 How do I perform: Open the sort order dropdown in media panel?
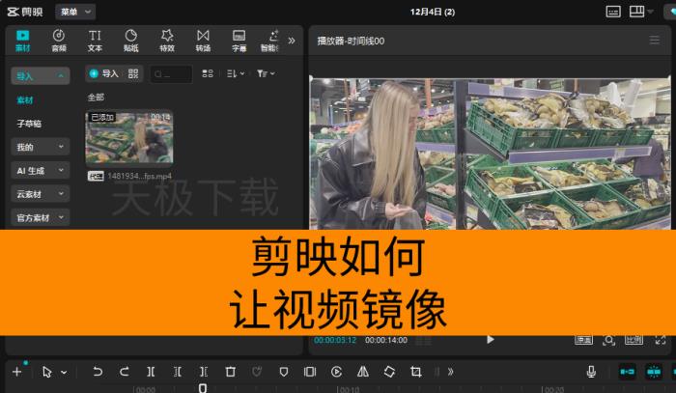click(236, 73)
